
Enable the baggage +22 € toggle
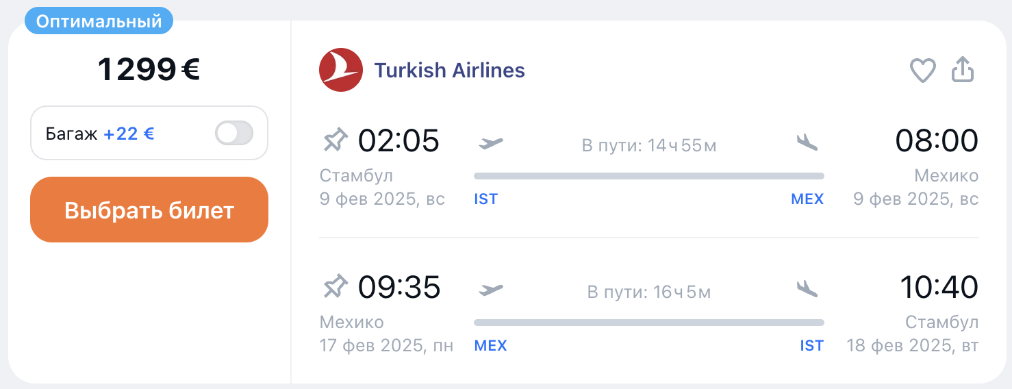(234, 133)
